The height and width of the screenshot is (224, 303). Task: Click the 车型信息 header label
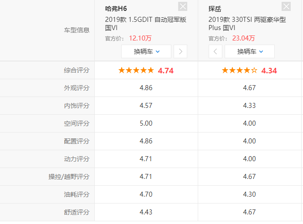tap(77, 30)
